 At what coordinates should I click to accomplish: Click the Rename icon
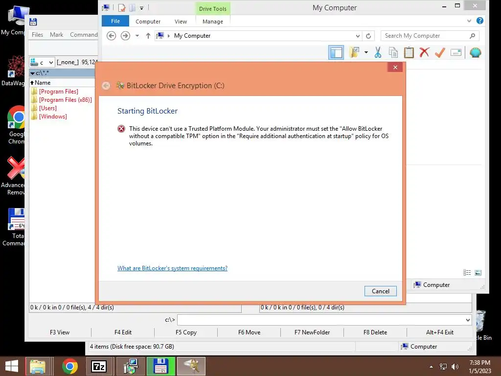click(x=455, y=52)
